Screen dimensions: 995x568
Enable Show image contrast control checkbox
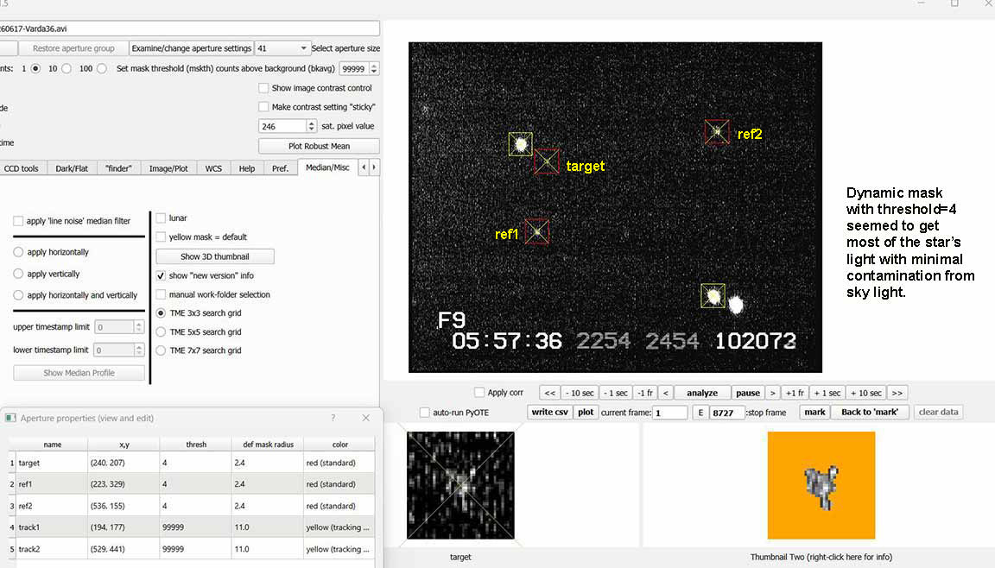pos(263,88)
